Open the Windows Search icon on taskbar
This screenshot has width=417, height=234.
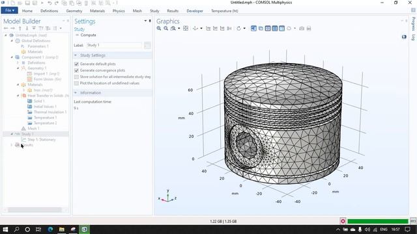coord(16,229)
